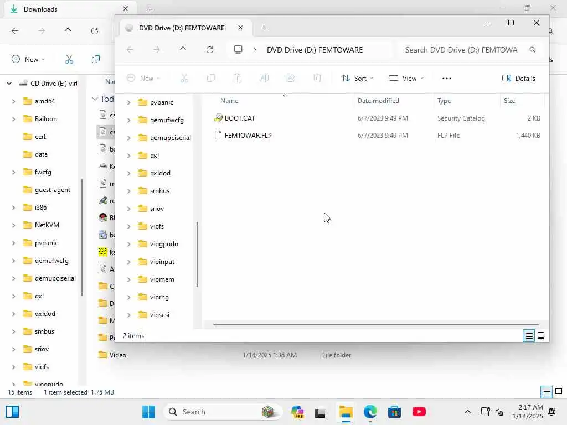Open the notification bell in the taskbar

552,412
